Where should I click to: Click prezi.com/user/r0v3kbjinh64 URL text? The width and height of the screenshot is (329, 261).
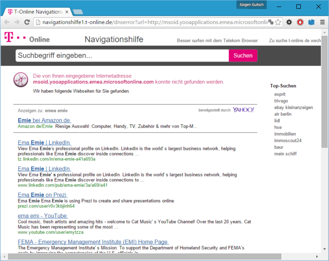coord(46,206)
